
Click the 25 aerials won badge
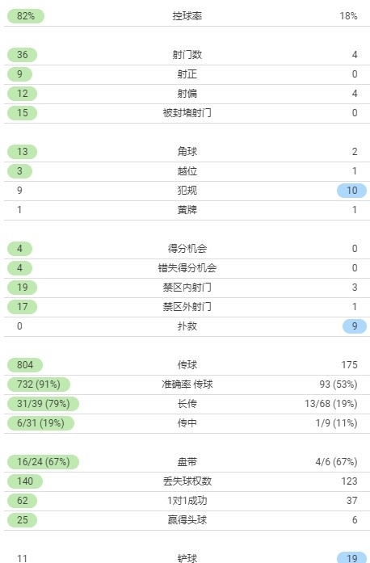tap(23, 520)
